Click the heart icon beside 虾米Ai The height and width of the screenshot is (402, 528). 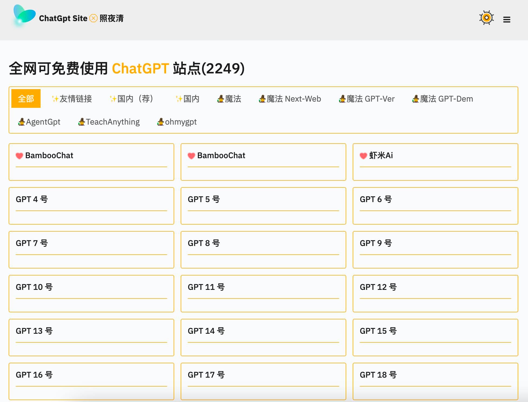(363, 156)
